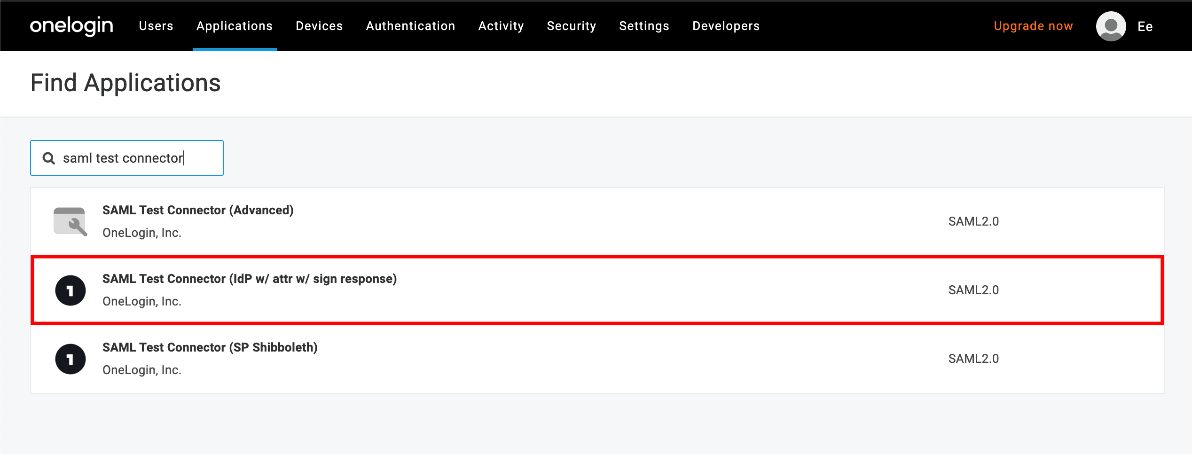Click the search magnifying glass icon
The width and height of the screenshot is (1192, 454).
tap(49, 158)
